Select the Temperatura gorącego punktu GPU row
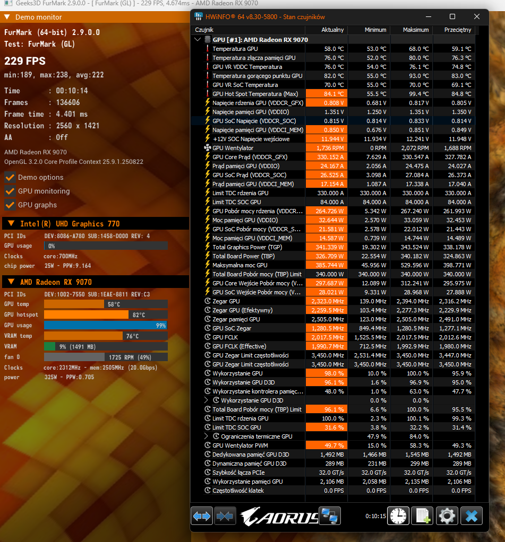 click(333, 76)
